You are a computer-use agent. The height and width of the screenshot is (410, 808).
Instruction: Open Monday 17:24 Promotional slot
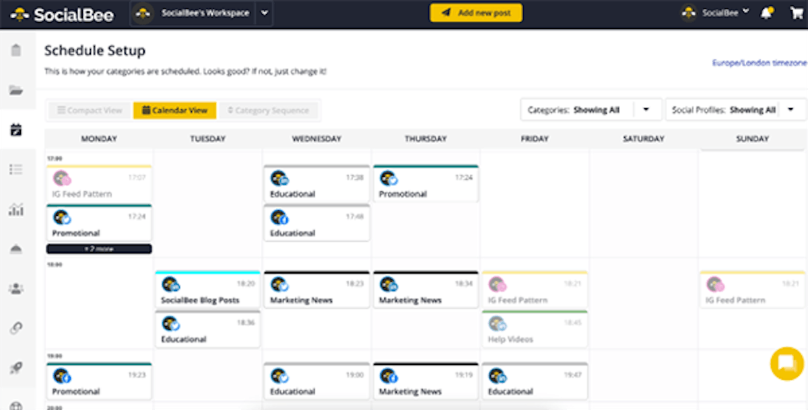99,222
